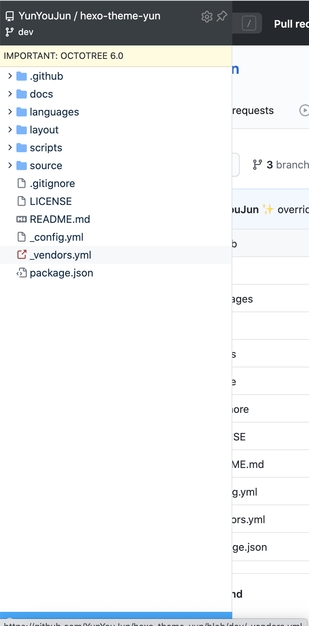Click the code file icon beside package.json

coord(22,273)
